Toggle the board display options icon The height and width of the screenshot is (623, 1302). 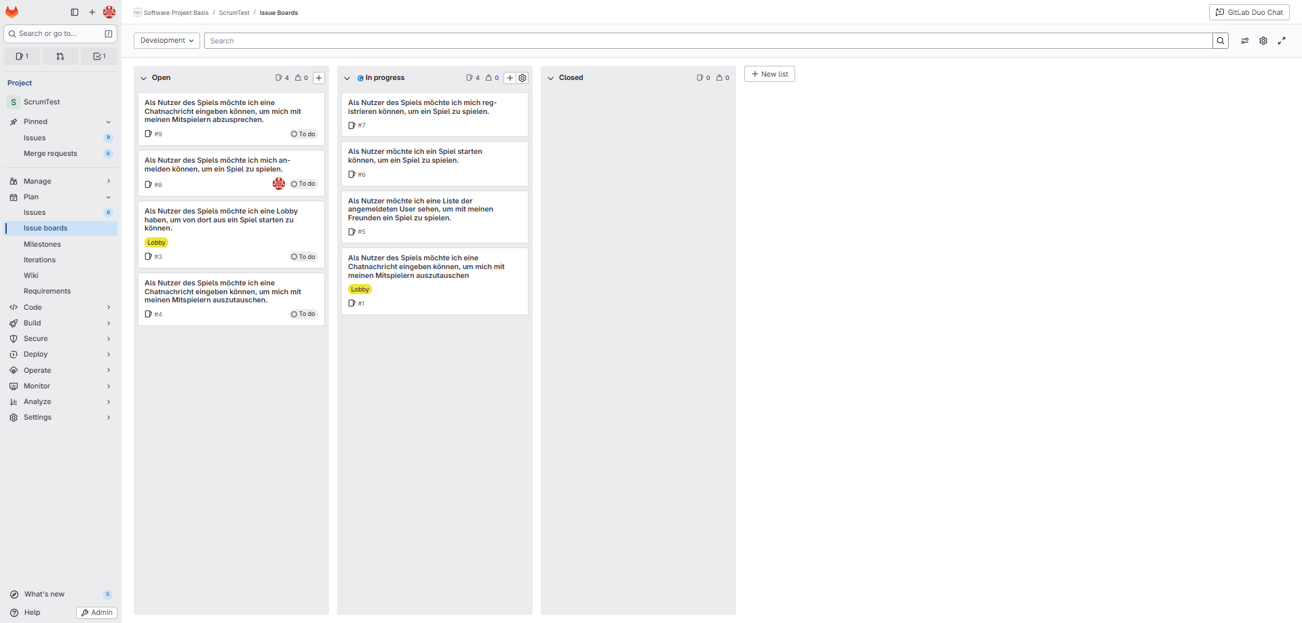click(x=1245, y=41)
